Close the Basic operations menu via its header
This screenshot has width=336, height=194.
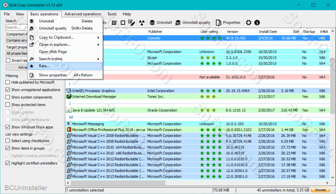click(44, 14)
